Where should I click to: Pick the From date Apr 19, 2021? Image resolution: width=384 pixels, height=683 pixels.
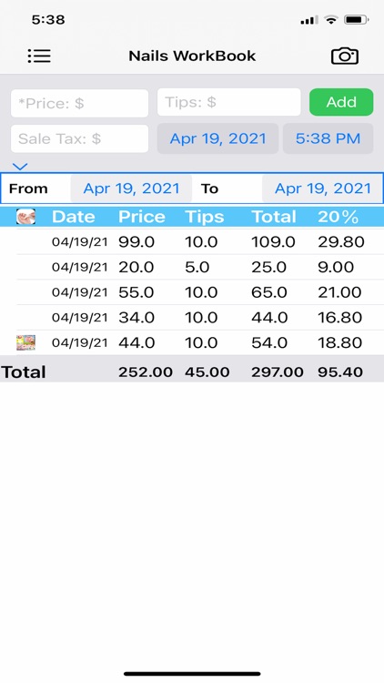[x=131, y=189]
